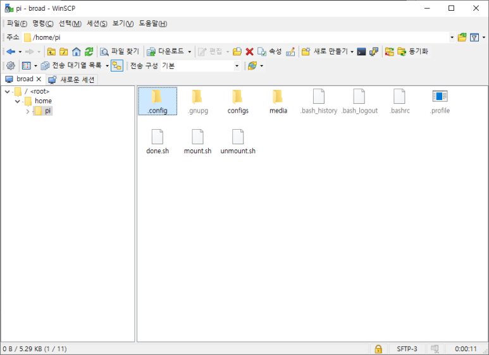Screen dimensions: 489x355
Task: Switch to the 새로운 세션 tab
Action: click(x=72, y=80)
